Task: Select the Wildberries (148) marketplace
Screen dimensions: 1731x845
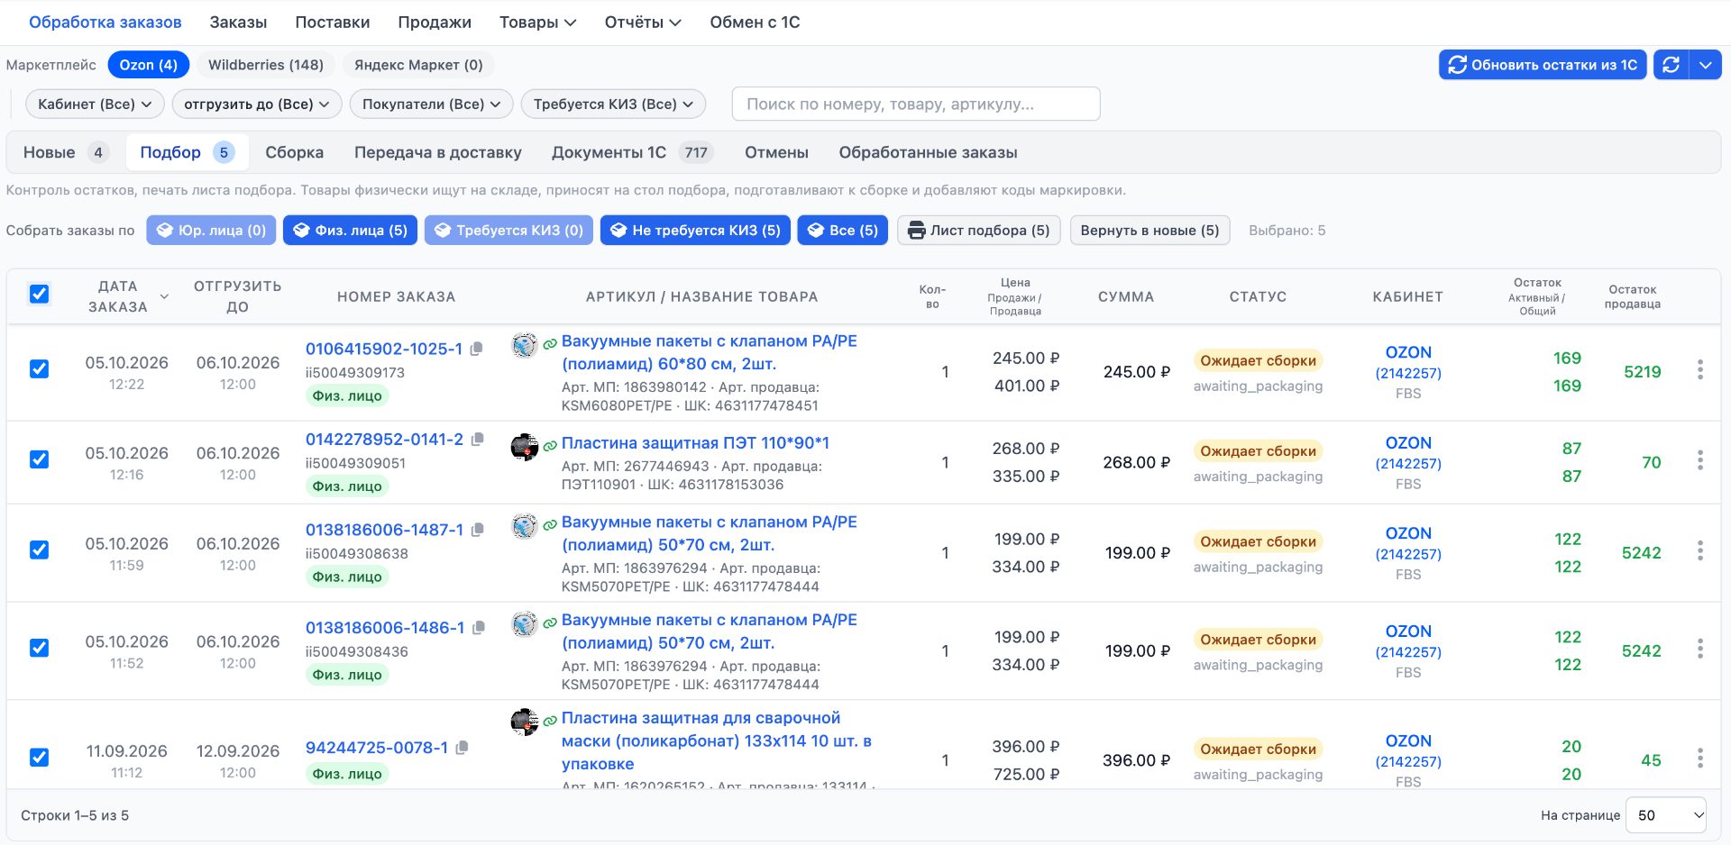Action: (x=266, y=65)
